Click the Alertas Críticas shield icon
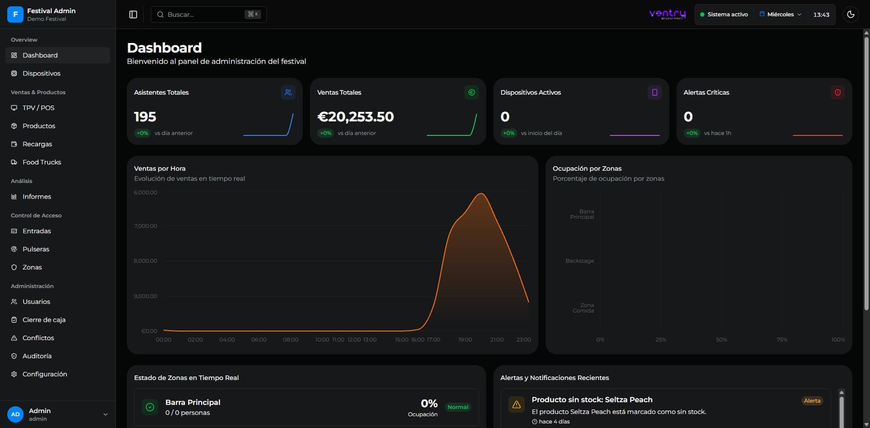Screen dimensions: 870x428 (837, 92)
